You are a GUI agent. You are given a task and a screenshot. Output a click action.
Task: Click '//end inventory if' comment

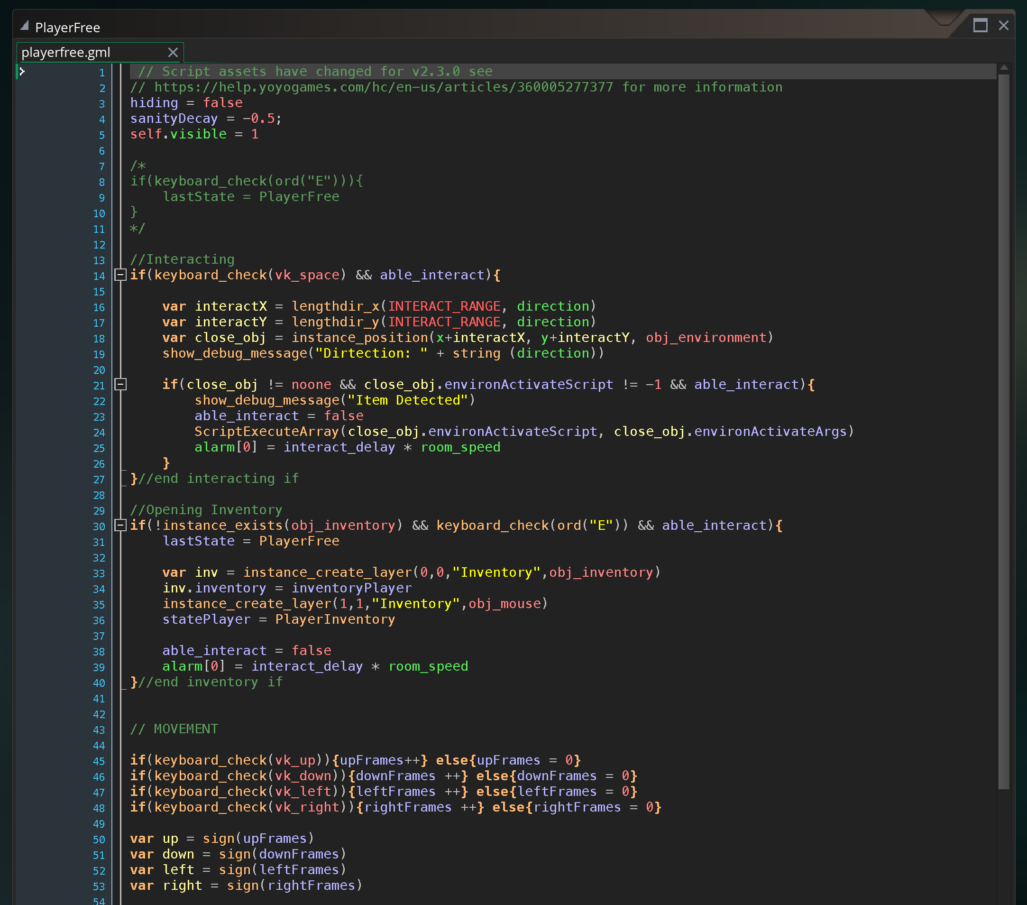click(211, 682)
